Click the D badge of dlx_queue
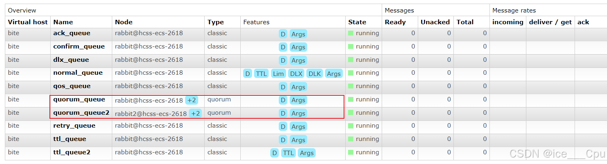This screenshot has width=607, height=164. pyautogui.click(x=283, y=60)
